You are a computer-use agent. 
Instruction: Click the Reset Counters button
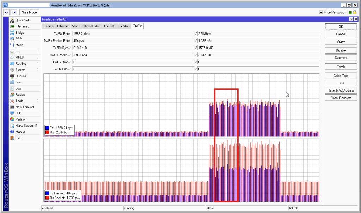(x=341, y=98)
